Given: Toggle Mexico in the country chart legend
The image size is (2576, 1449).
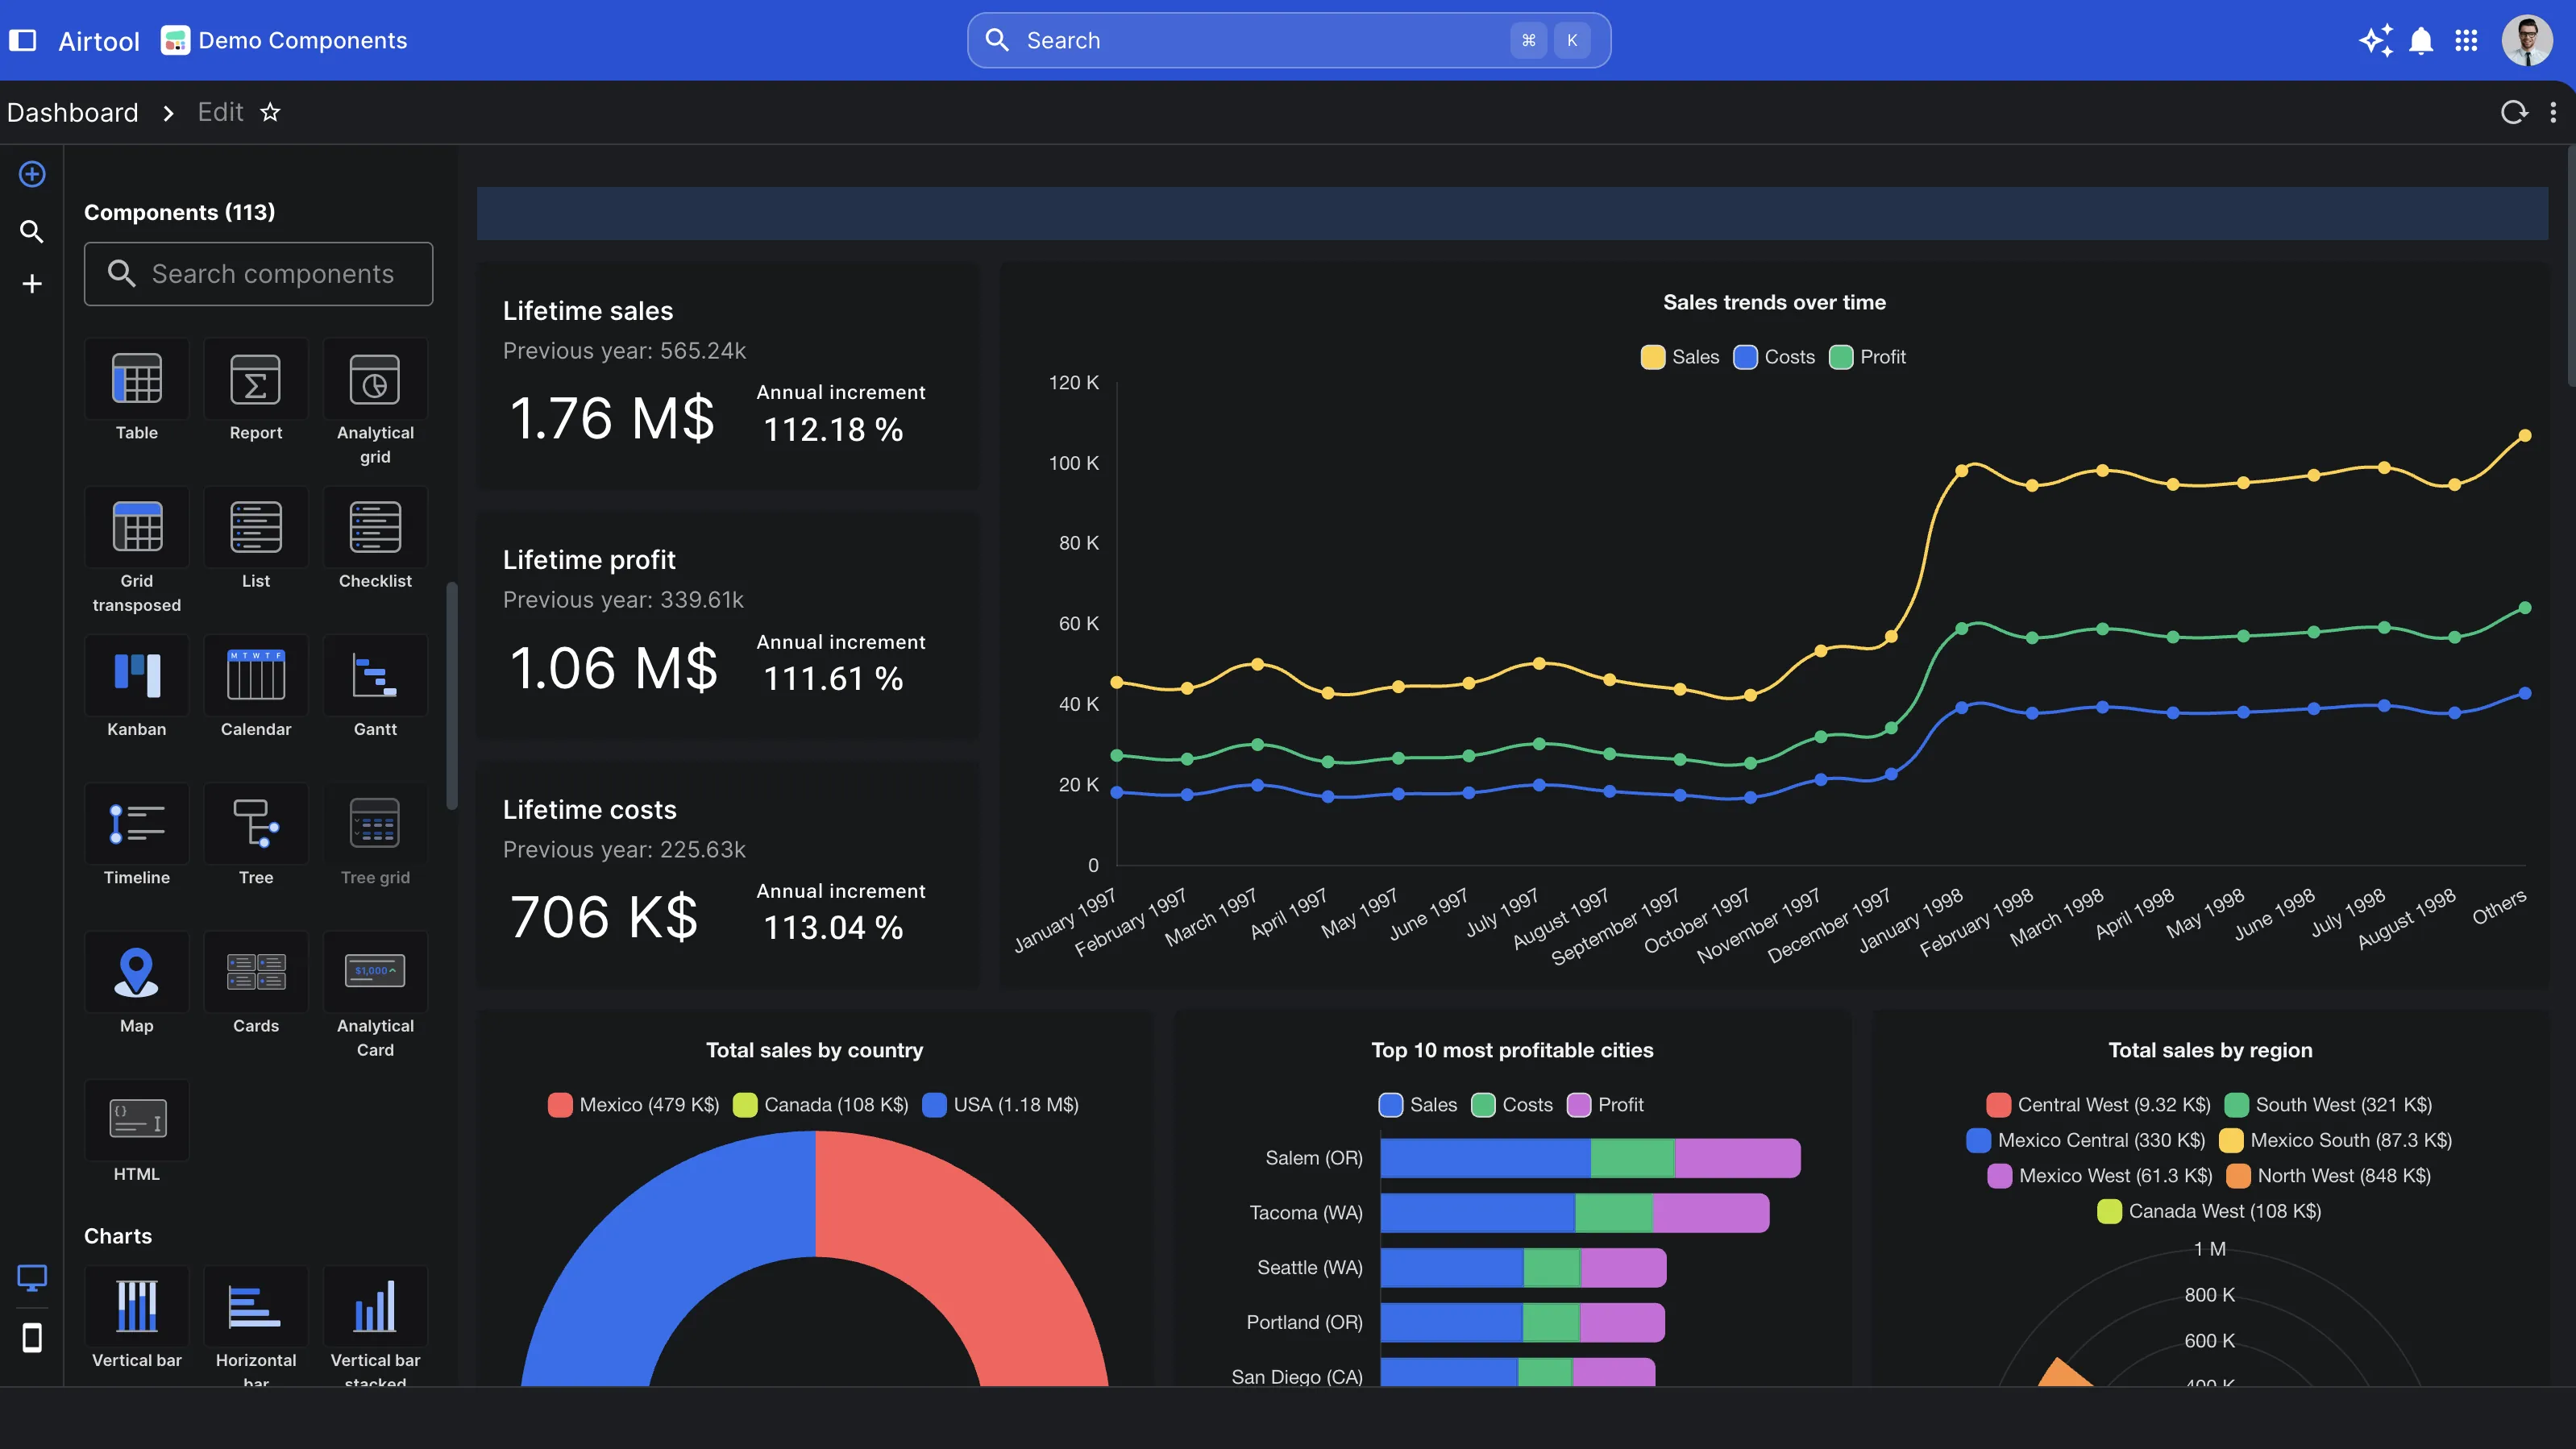Looking at the screenshot, I should (x=633, y=1105).
